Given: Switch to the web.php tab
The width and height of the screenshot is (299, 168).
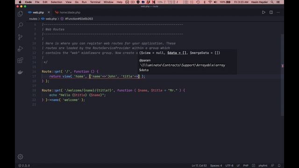Looking at the screenshot, I should click(38, 13).
